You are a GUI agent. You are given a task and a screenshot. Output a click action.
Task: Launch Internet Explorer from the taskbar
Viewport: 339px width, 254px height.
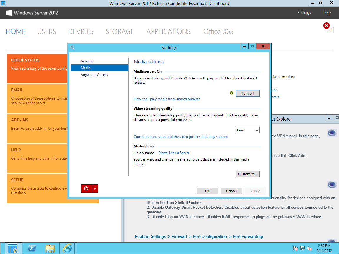pos(67,248)
